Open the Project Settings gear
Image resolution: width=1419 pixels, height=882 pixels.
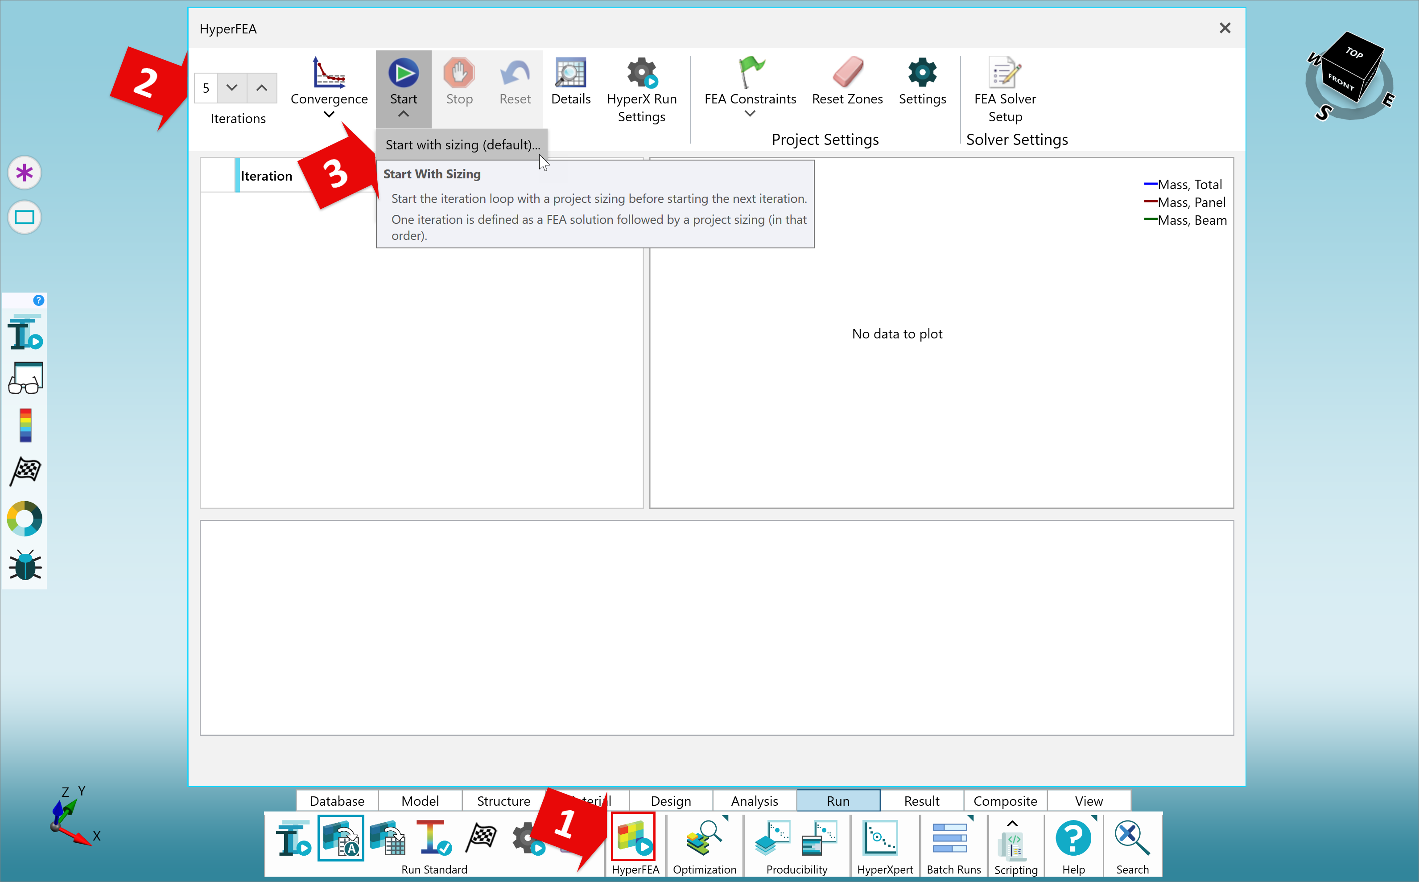click(922, 72)
